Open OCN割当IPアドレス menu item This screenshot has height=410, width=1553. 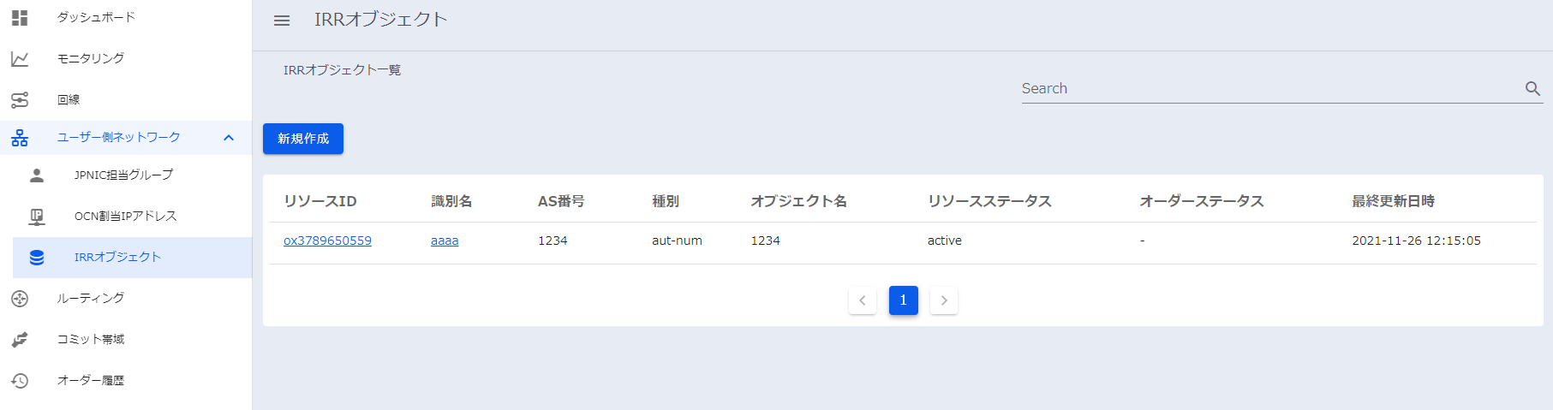[125, 217]
